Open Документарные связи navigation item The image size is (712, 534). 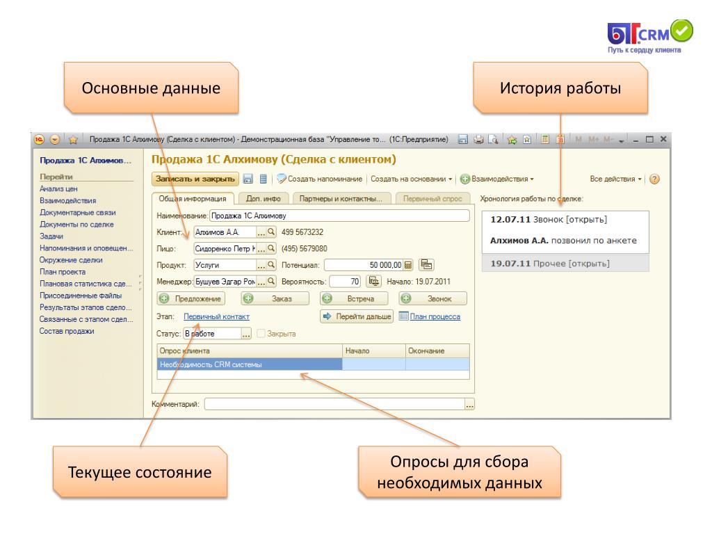coord(78,213)
